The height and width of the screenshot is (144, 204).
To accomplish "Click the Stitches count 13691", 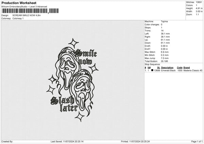I will coord(199,2).
